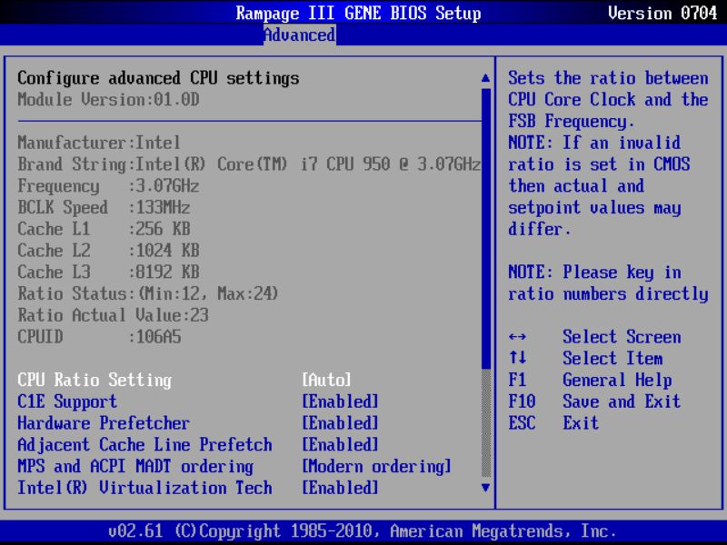Select Adjacent Cache Line Prefetch setting
This screenshot has height=545, width=727.
pos(144,444)
